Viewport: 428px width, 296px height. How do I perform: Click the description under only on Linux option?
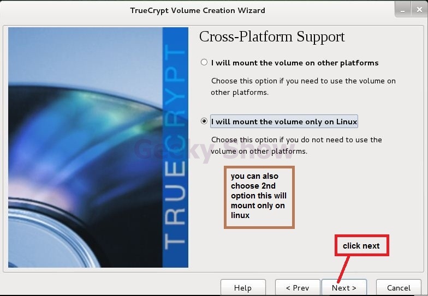(x=296, y=145)
